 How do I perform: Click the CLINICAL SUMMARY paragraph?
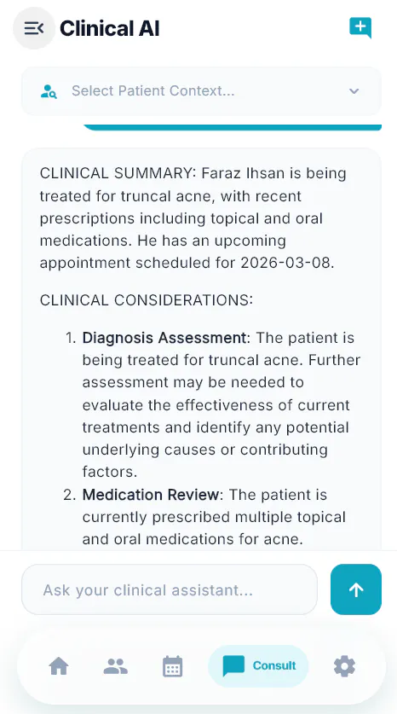193,218
